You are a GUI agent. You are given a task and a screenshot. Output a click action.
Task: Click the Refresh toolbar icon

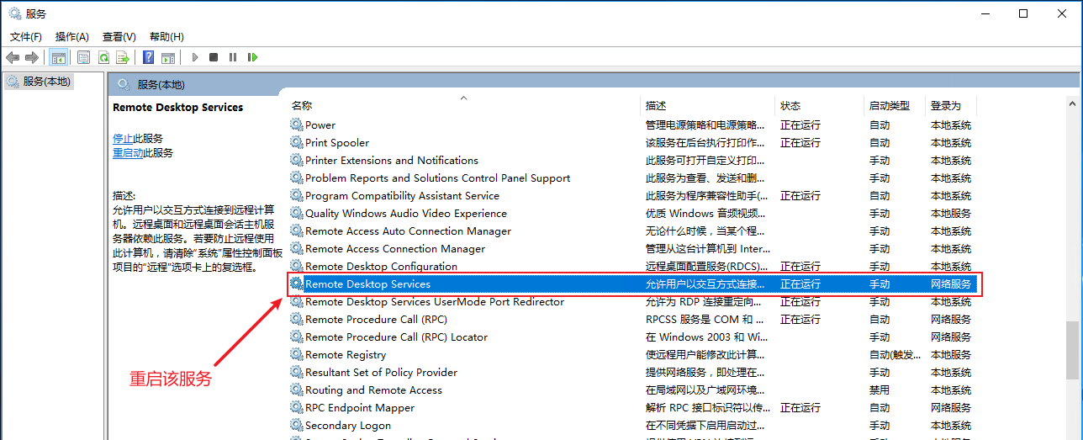(x=103, y=57)
